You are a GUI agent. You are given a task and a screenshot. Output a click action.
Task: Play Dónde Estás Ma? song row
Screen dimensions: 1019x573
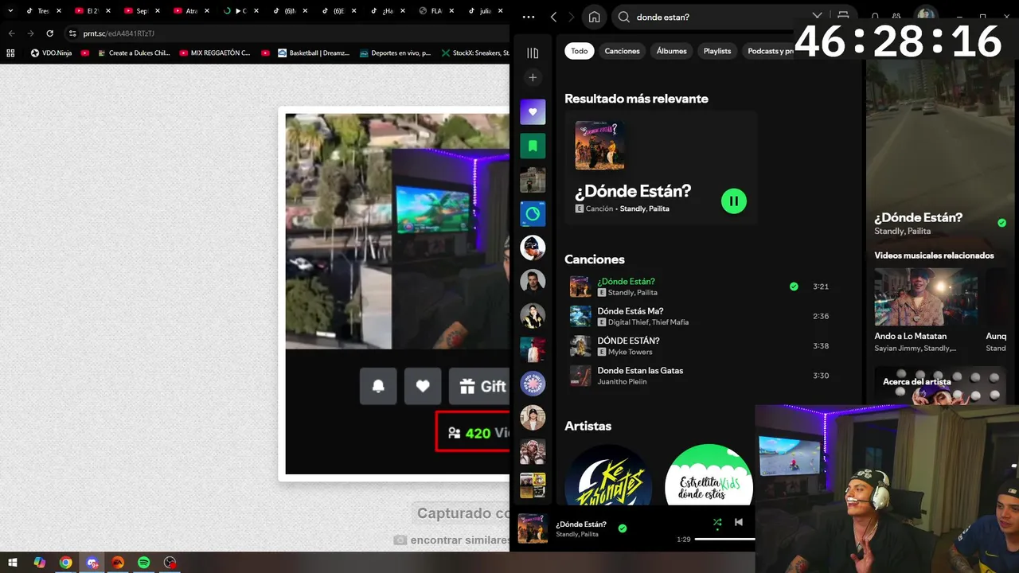coord(701,316)
